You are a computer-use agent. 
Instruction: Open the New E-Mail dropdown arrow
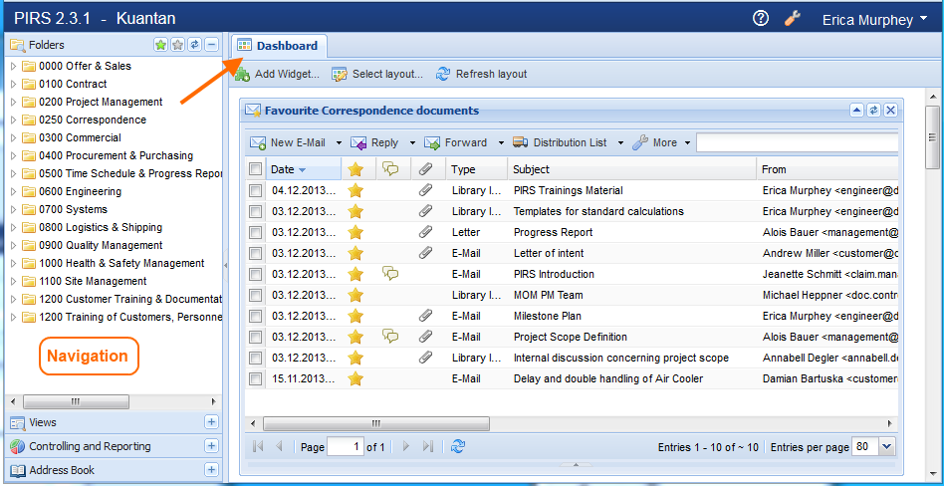click(339, 142)
